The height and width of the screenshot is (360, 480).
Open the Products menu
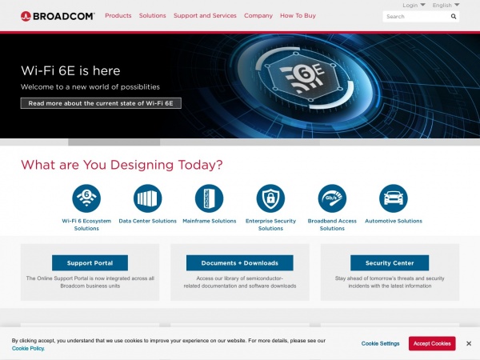[118, 16]
